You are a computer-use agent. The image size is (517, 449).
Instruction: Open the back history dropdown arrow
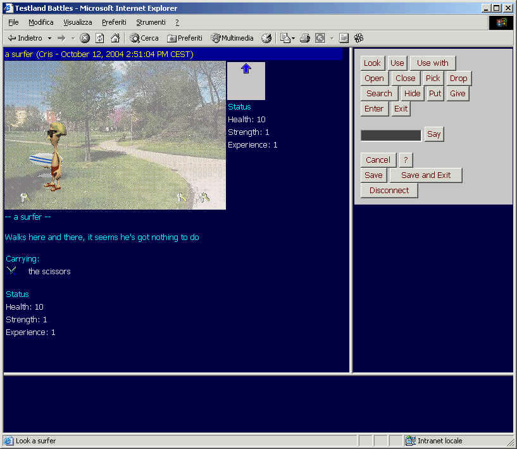[x=49, y=38]
